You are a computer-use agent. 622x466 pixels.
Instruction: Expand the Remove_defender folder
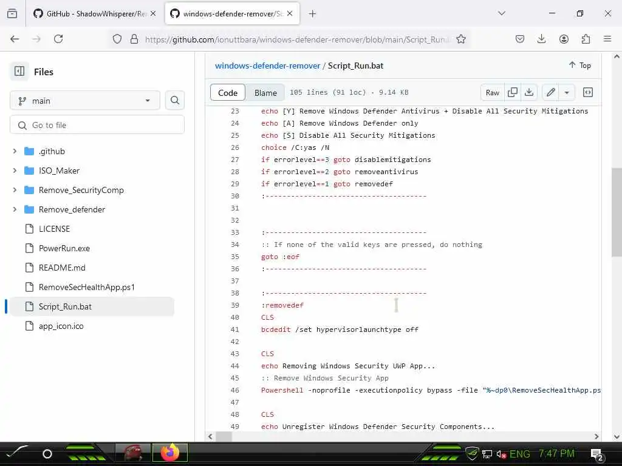[15, 209]
